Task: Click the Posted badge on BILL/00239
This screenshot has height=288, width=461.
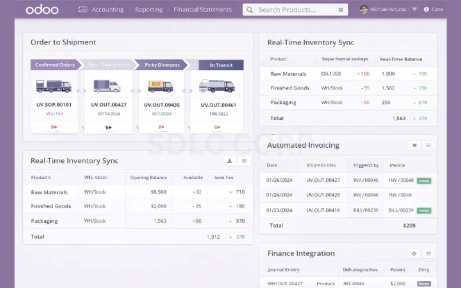Action: coord(424,210)
